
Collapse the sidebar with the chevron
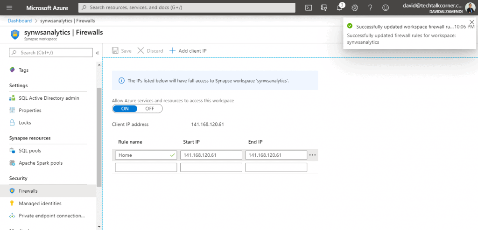point(98,53)
